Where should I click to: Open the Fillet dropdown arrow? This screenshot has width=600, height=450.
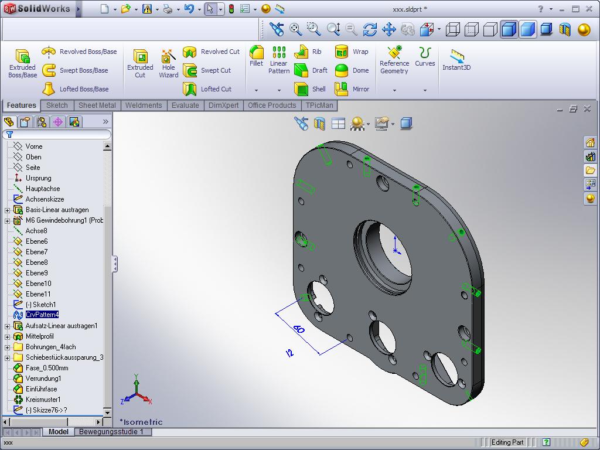(x=257, y=90)
